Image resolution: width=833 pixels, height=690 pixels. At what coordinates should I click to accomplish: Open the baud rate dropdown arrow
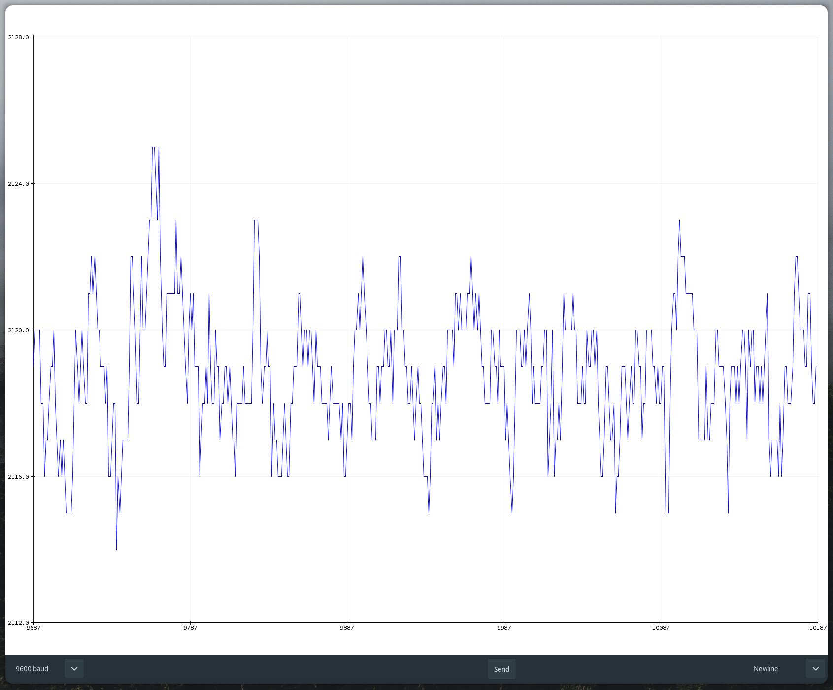[74, 669]
